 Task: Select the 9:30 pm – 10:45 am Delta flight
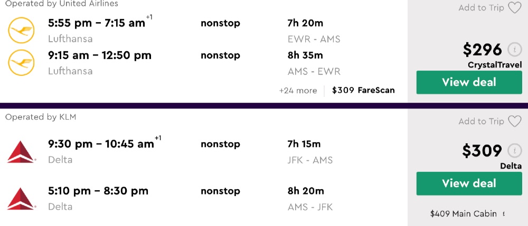point(100,144)
